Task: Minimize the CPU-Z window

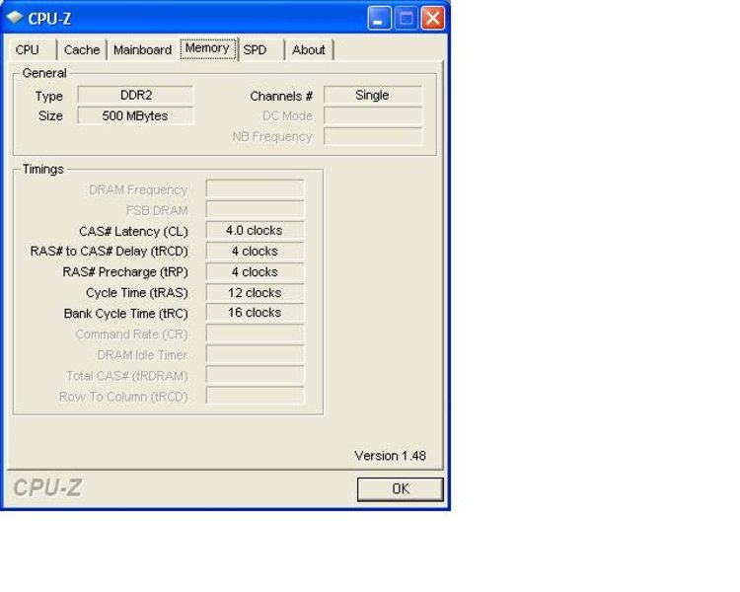Action: [x=379, y=19]
